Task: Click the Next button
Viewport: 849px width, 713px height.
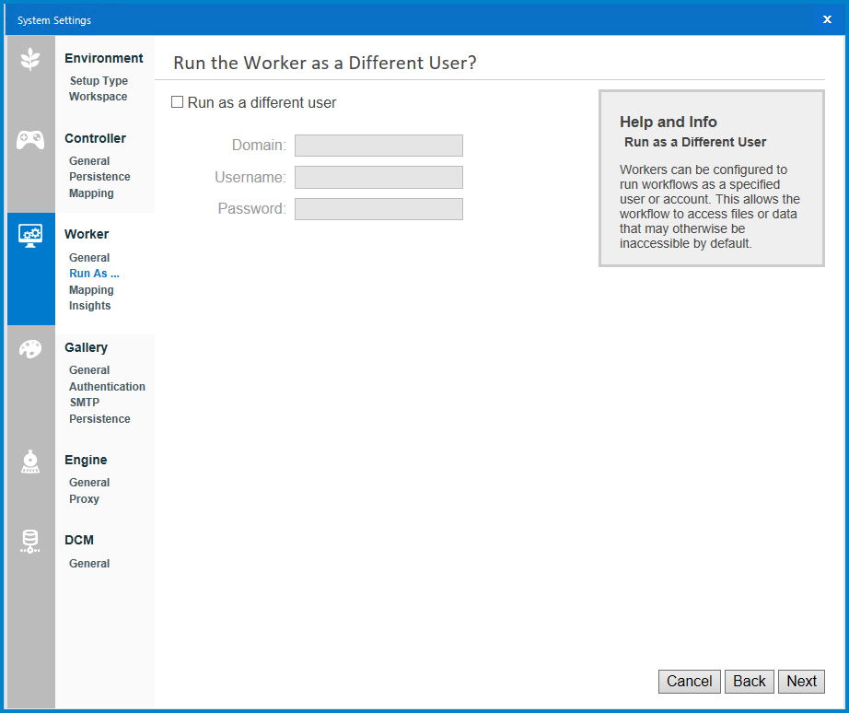Action: coord(800,682)
